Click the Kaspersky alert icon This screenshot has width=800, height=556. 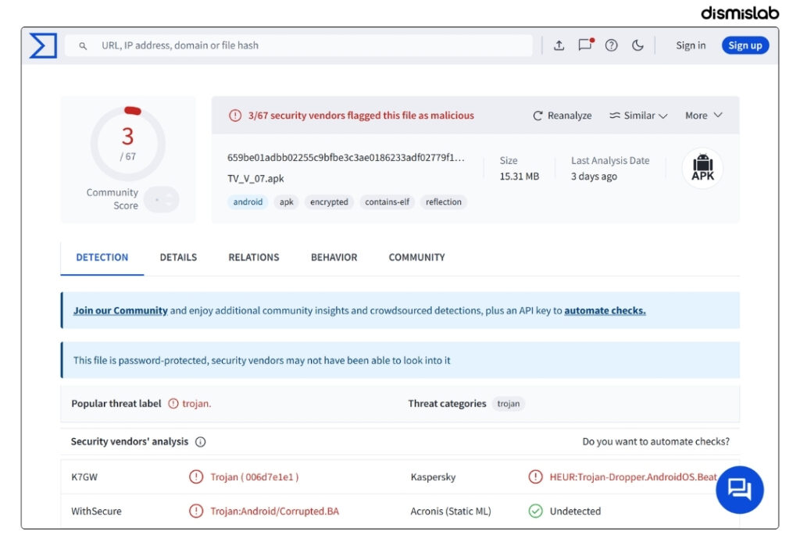[x=535, y=477]
